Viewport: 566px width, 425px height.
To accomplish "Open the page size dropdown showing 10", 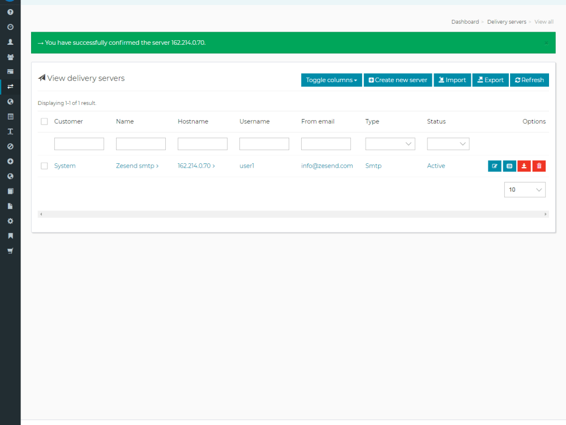I will [525, 190].
